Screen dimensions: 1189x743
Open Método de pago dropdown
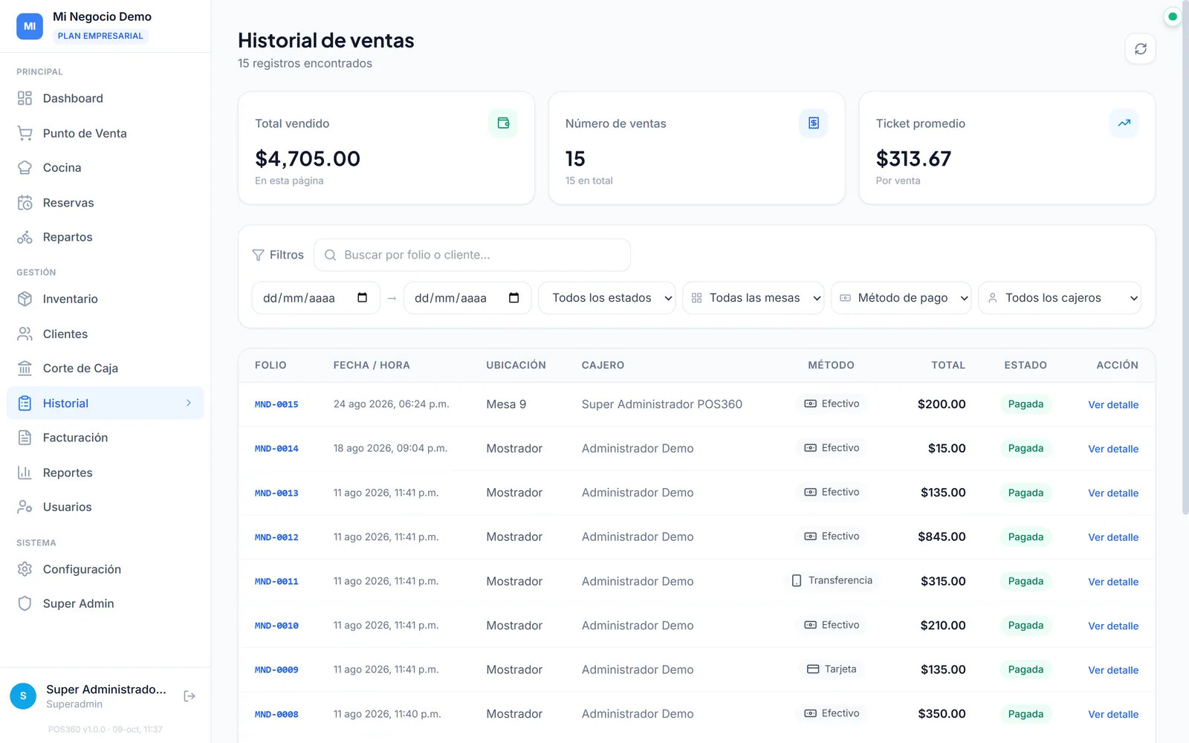(901, 298)
